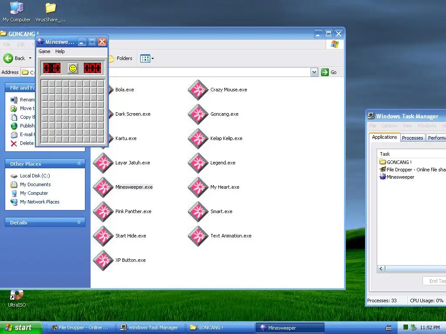This screenshot has height=334, width=446.
Task: Click the Minesweeper smiley face button
Action: click(x=73, y=68)
